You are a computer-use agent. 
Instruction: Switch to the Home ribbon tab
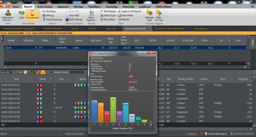pyautogui.click(x=16, y=7)
